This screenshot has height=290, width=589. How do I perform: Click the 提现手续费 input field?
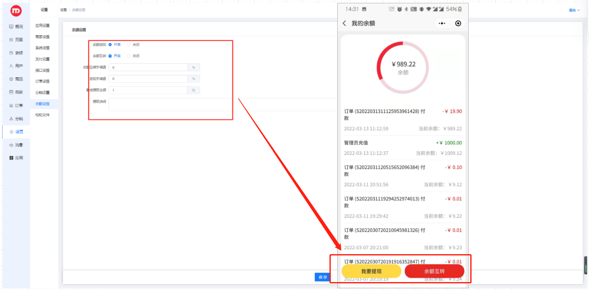pyautogui.click(x=148, y=79)
